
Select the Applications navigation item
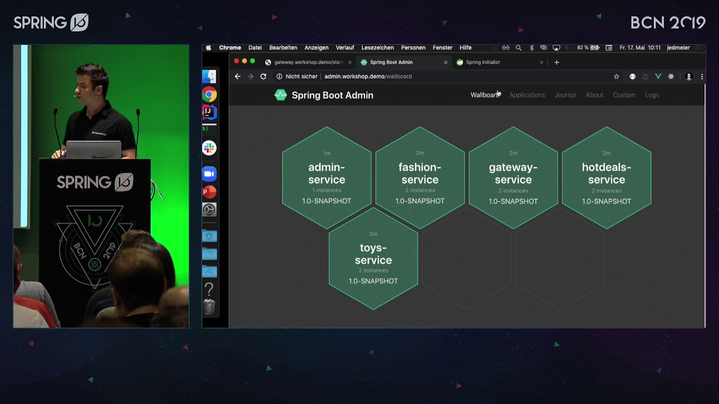pos(527,95)
